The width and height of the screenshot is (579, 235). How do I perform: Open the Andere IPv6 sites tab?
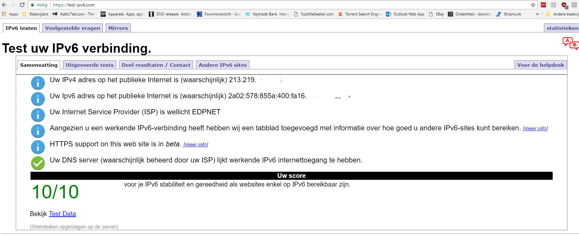pos(222,65)
